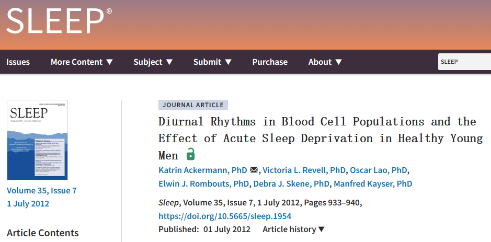Viewport: 491px width, 242px height.
Task: Click the Article Contents heading
Action: click(x=42, y=233)
